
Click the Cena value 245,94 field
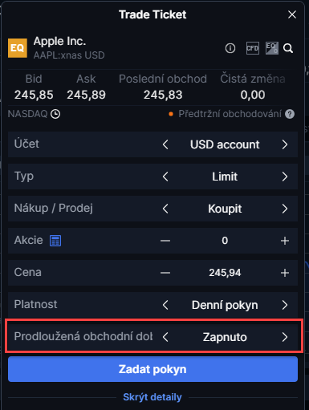225,273
